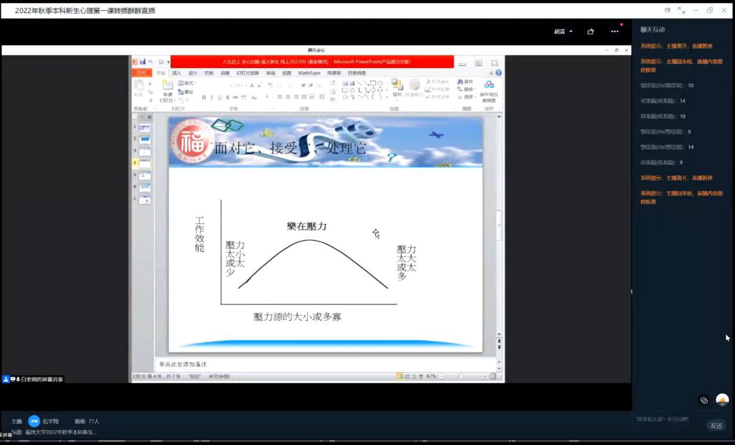Click the orange avatar icon in chat panel
This screenshot has height=445, width=735.
point(722,400)
